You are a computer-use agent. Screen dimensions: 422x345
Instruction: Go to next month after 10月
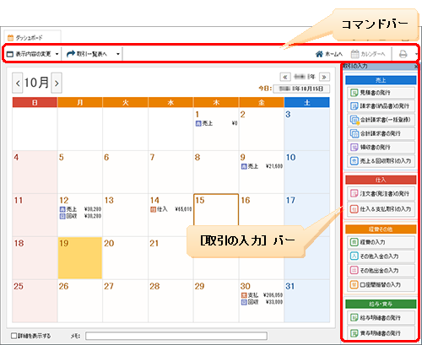[x=57, y=83]
